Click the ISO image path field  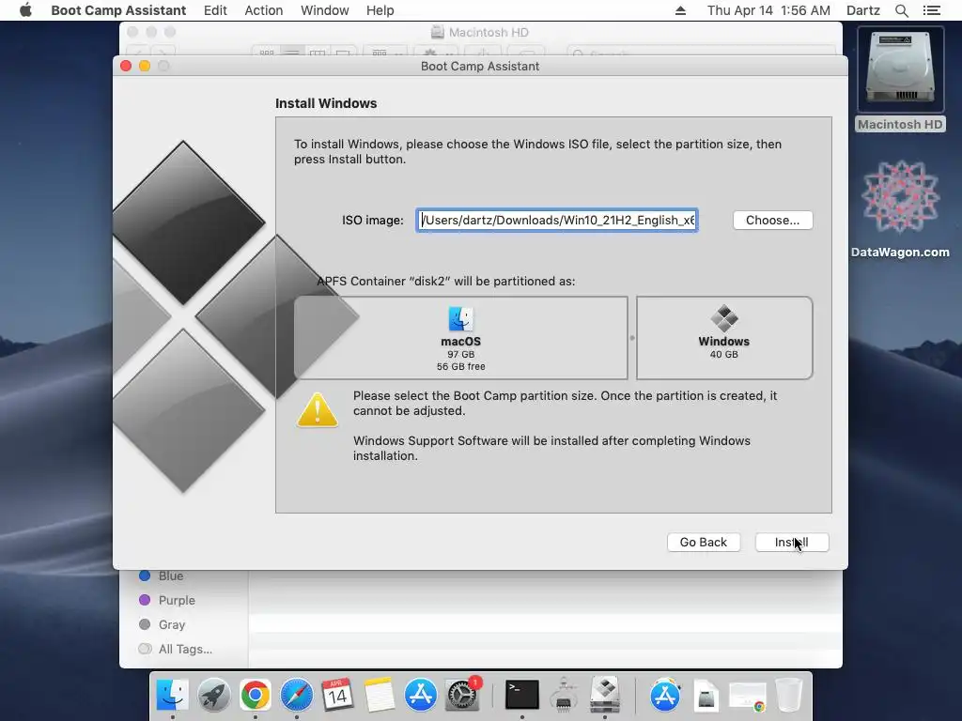pos(557,220)
